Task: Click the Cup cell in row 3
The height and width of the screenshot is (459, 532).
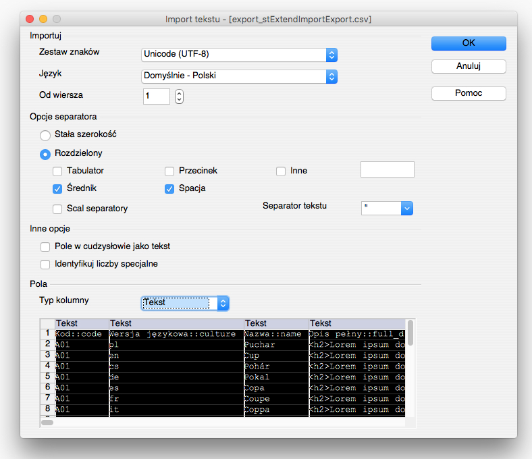Action: (277, 356)
